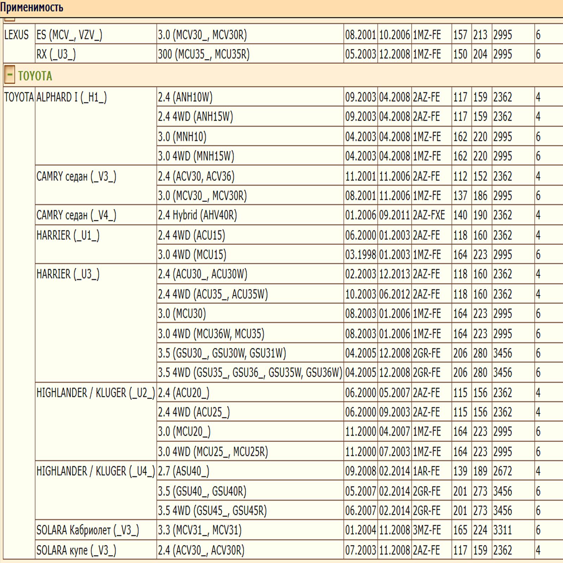563x563 pixels.
Task: Click the 2.4 Hybrid (AHV40R) modification
Action: (197, 215)
